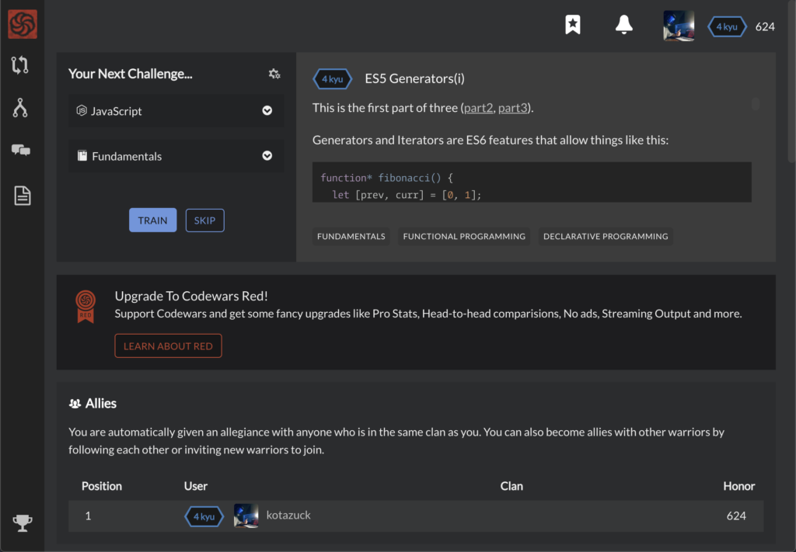Open the Freestyle sparring fork icon

[19, 107]
